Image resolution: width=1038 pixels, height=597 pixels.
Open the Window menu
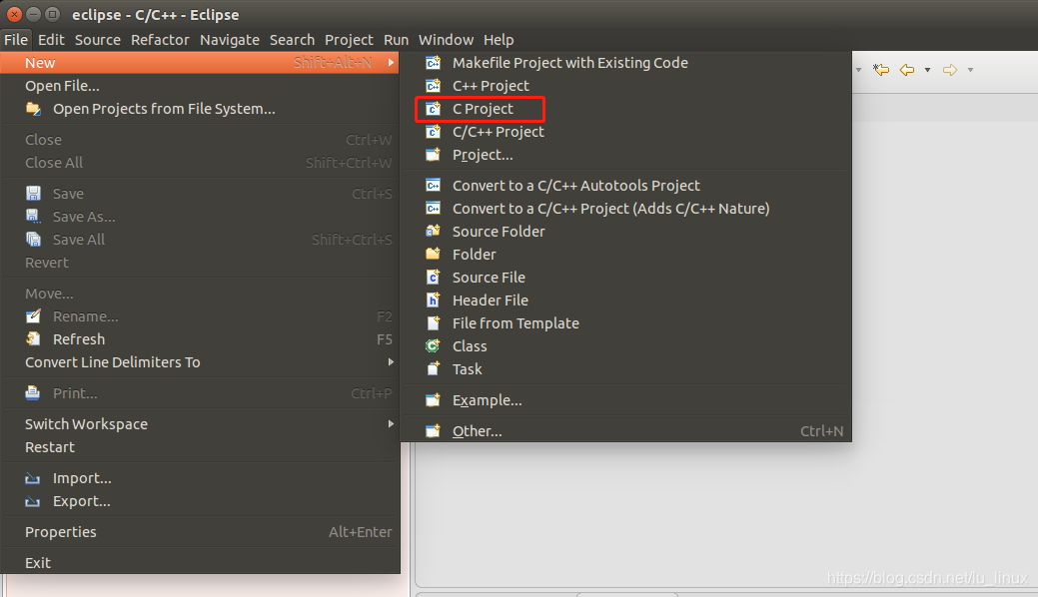coord(446,40)
